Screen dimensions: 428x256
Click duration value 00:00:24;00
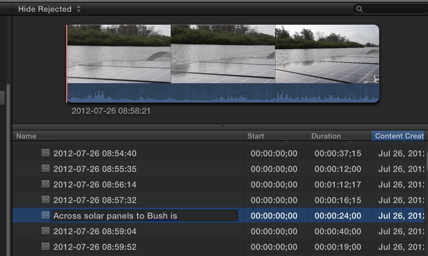pyautogui.click(x=338, y=216)
